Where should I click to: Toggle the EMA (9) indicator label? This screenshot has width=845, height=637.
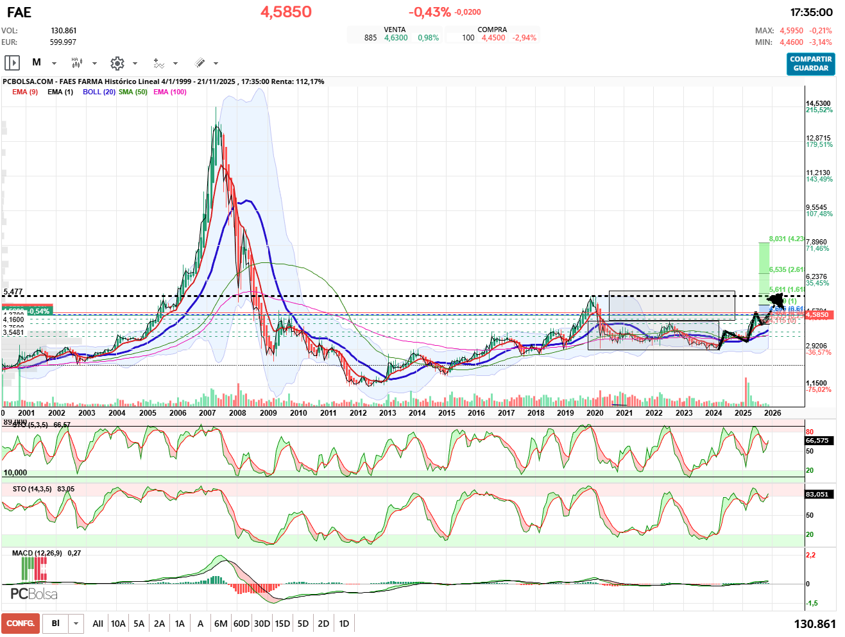pyautogui.click(x=25, y=92)
